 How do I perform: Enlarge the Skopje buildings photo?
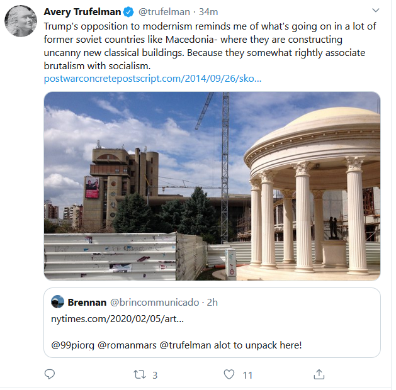tap(212, 186)
